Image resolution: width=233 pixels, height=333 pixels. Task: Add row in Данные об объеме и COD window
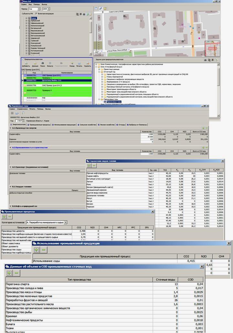(9, 273)
